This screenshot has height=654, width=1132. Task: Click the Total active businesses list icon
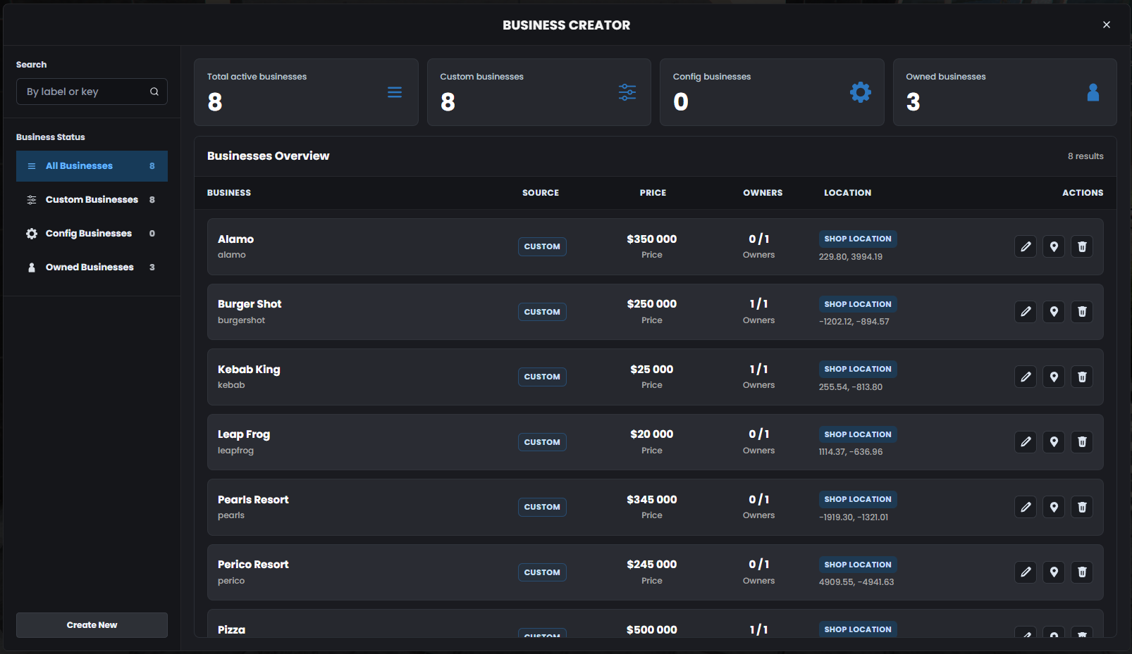[395, 92]
